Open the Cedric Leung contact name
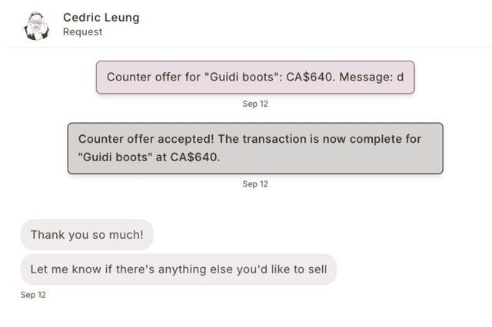The width and height of the screenshot is (492, 327). (101, 17)
